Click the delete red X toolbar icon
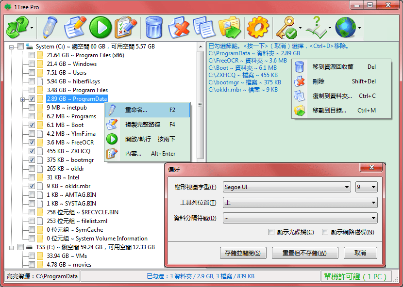403x287 pixels. pyautogui.click(x=179, y=28)
